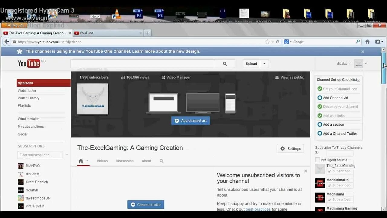Toggle the Intelligent shuffle checkbox

point(317,160)
